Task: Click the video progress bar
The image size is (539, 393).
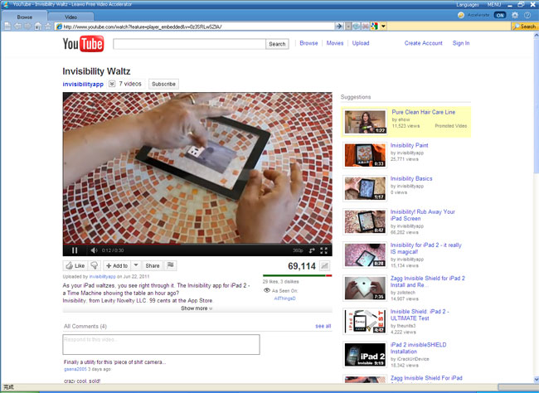Action: click(197, 244)
